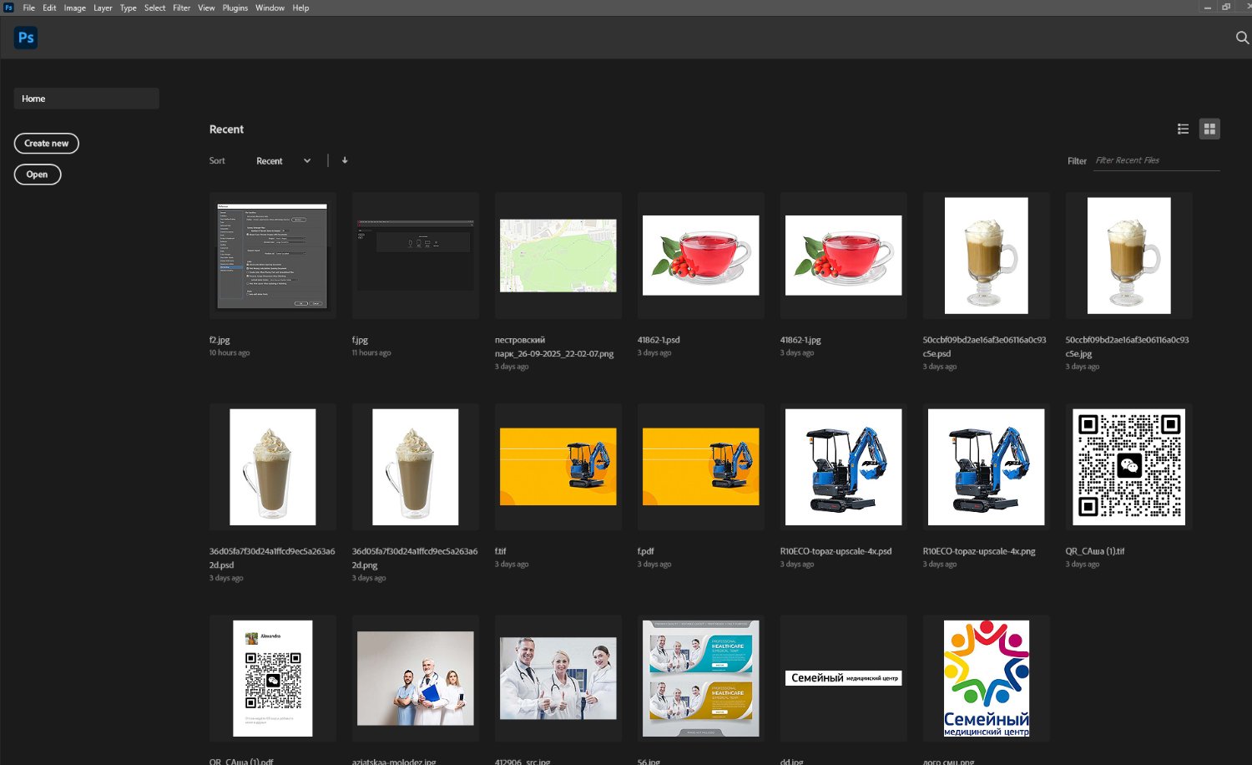Open the red tea 41862-1.jpg thumbnail
Screen dimensions: 1252x765
pos(844,256)
